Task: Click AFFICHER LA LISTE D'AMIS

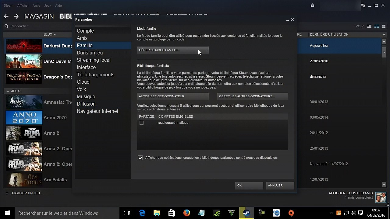Action: click(351, 193)
